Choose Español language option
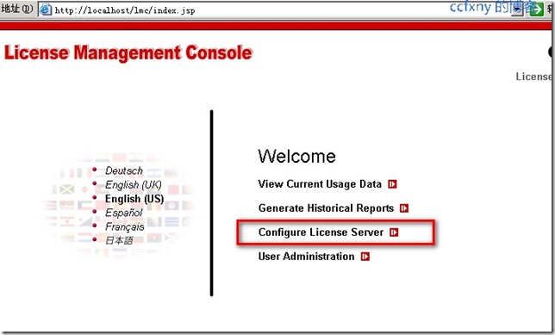Viewport: 555px width, 335px height. [x=123, y=213]
